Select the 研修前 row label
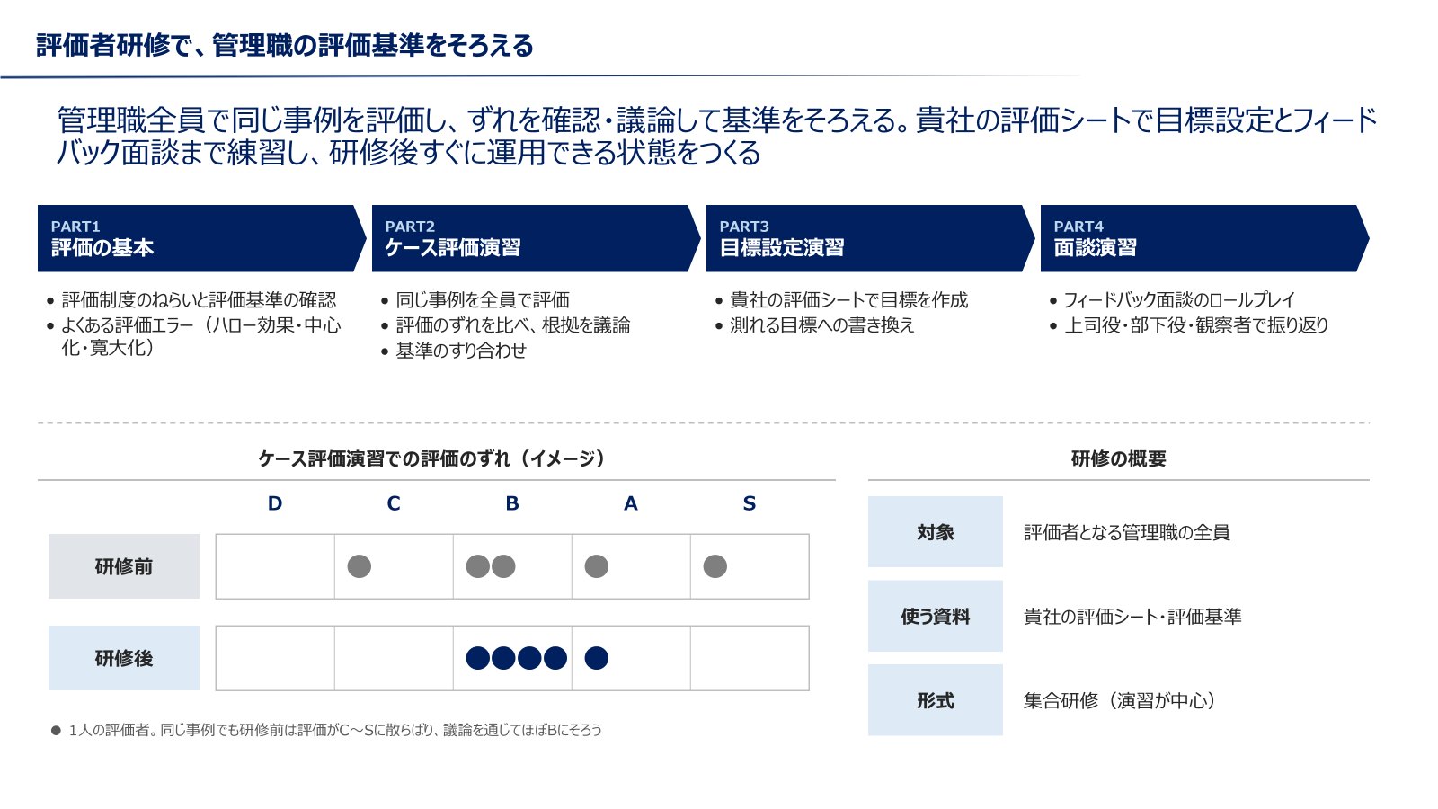 point(124,566)
